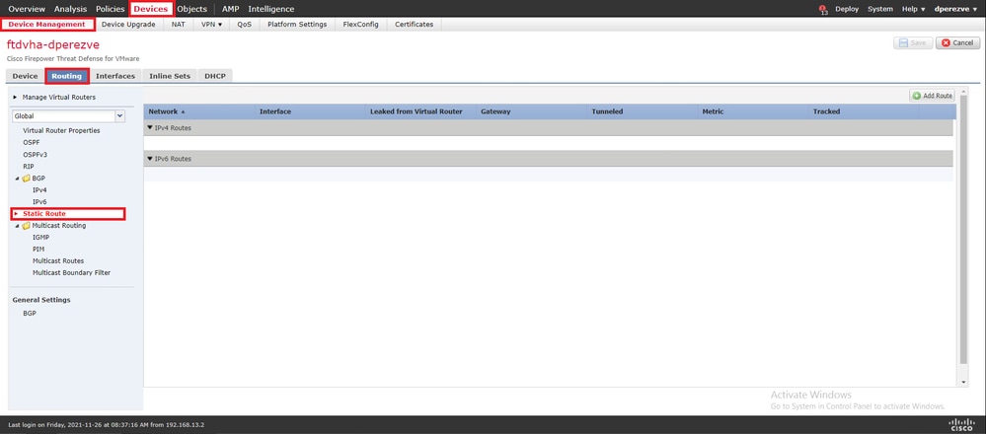Select IGMP under Multicast Routing
986x434 pixels.
[40, 238]
